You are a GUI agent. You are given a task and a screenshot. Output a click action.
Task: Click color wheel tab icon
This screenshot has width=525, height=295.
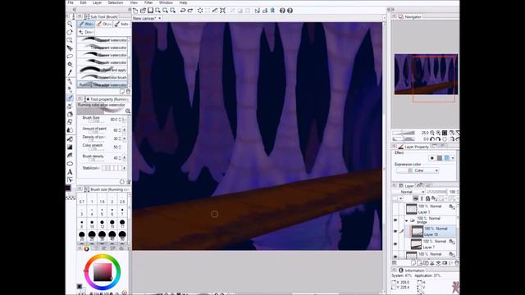click(x=86, y=248)
